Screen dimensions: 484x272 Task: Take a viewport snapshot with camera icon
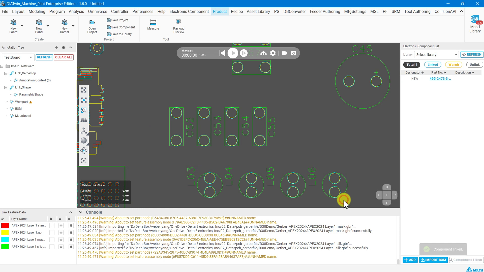[x=294, y=53]
